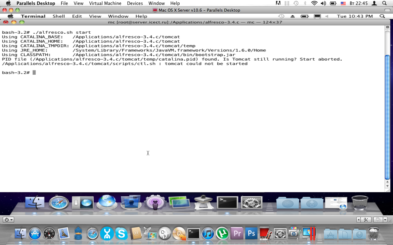Open Adobe Photoshop in the host dock
The height and width of the screenshot is (245, 393).
[251, 234]
